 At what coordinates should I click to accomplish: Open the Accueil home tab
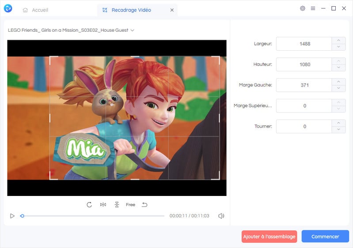click(35, 10)
